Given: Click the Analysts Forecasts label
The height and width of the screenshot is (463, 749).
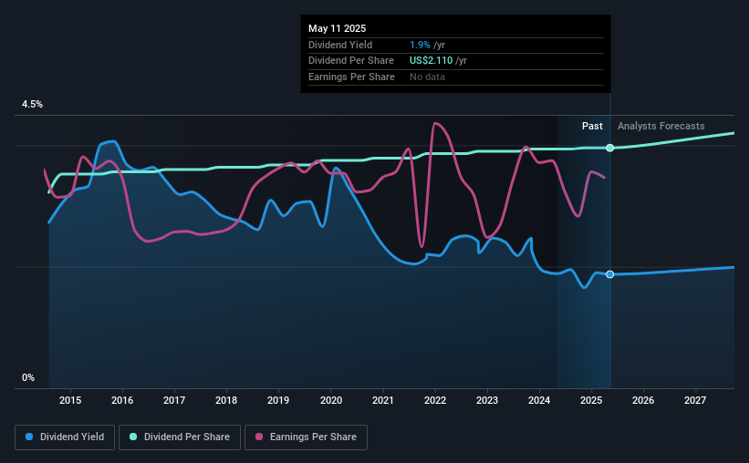Looking at the screenshot, I should 661,126.
